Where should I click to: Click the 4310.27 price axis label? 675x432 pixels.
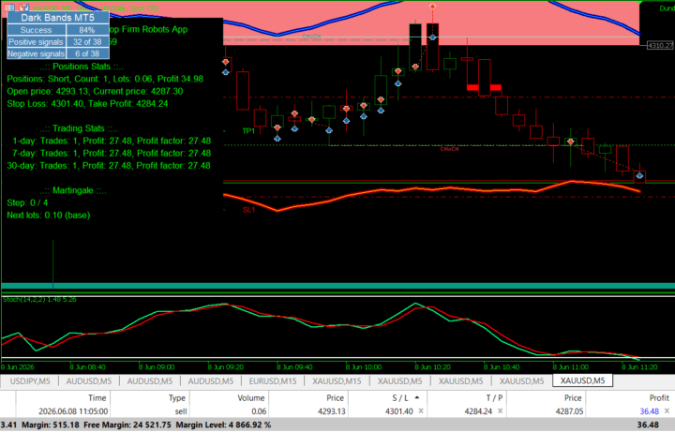point(660,45)
